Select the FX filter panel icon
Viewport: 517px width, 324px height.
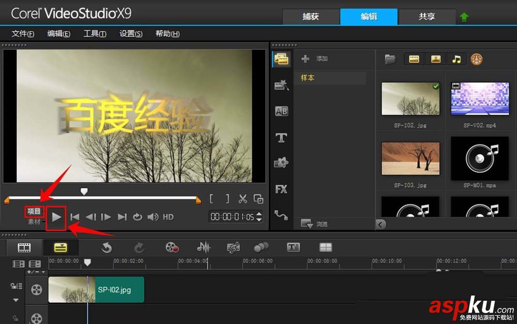click(281, 189)
